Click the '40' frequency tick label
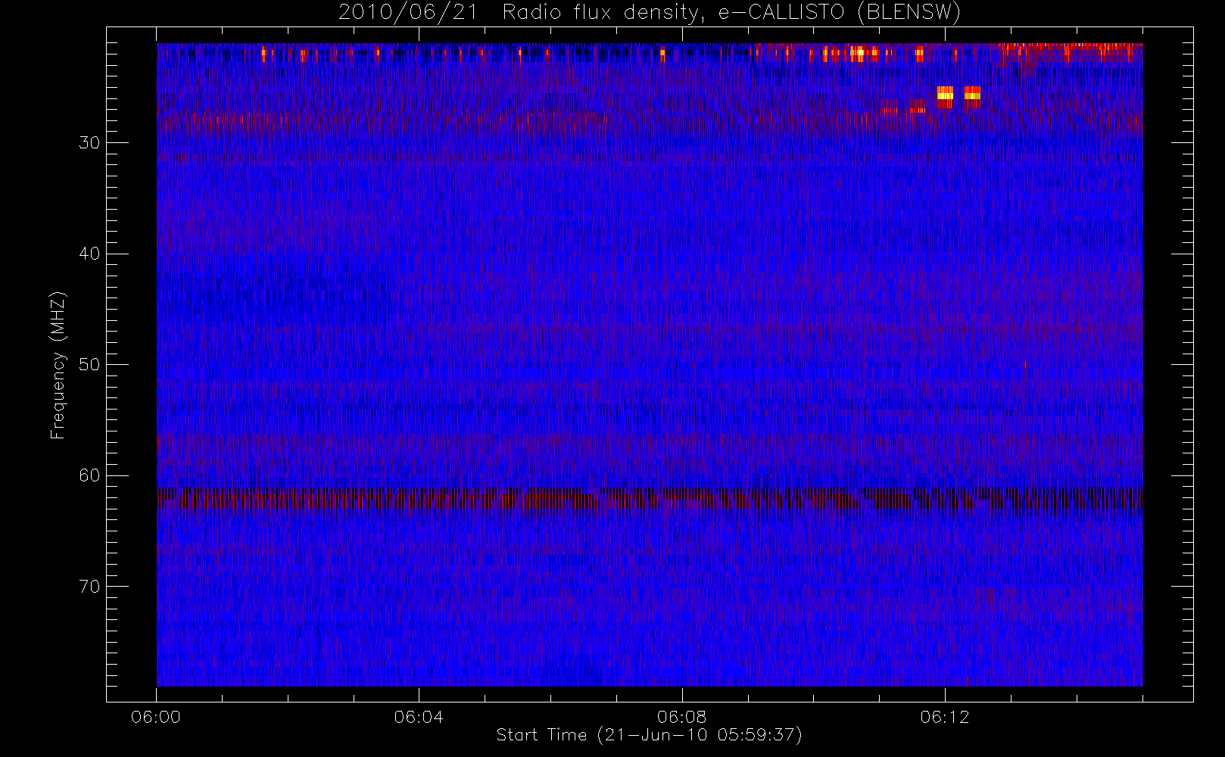1225x757 pixels. 89,254
